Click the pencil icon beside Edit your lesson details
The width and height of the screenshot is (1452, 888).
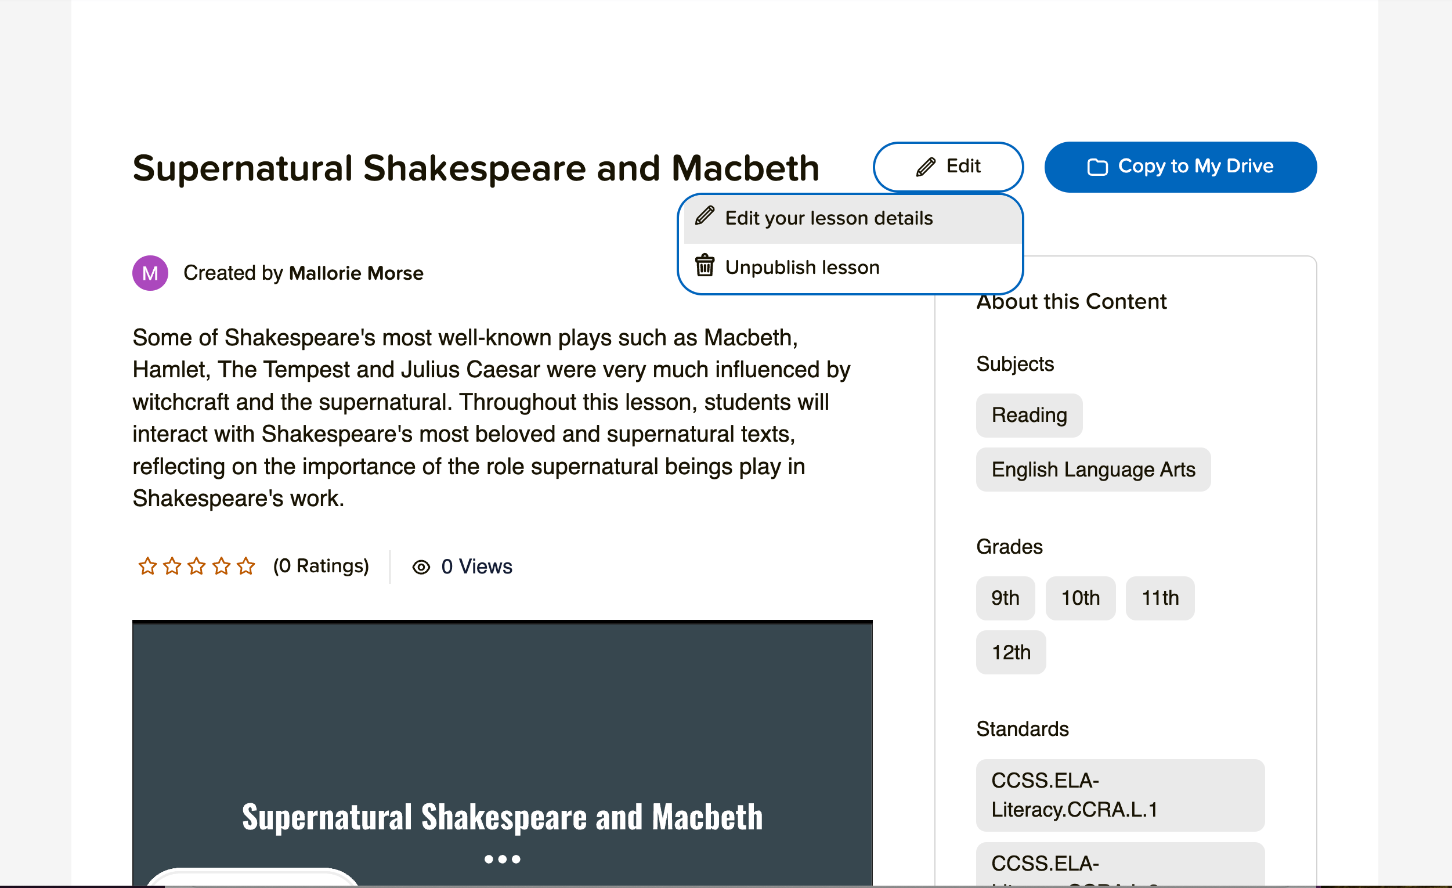[705, 216]
